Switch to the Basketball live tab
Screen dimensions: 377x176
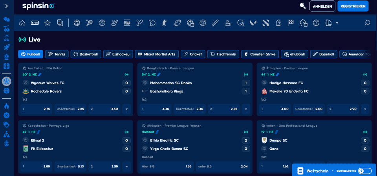coord(86,54)
